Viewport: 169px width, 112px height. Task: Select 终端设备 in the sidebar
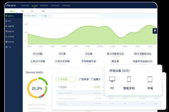pos(10,36)
